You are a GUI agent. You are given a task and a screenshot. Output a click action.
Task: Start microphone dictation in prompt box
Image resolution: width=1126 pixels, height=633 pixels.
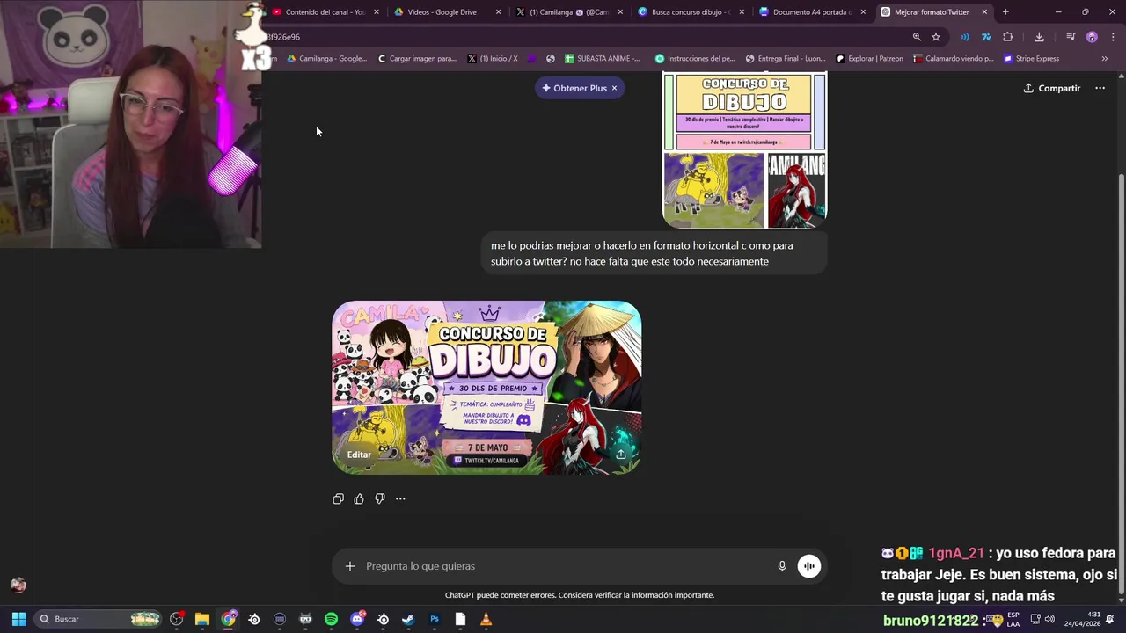click(782, 566)
